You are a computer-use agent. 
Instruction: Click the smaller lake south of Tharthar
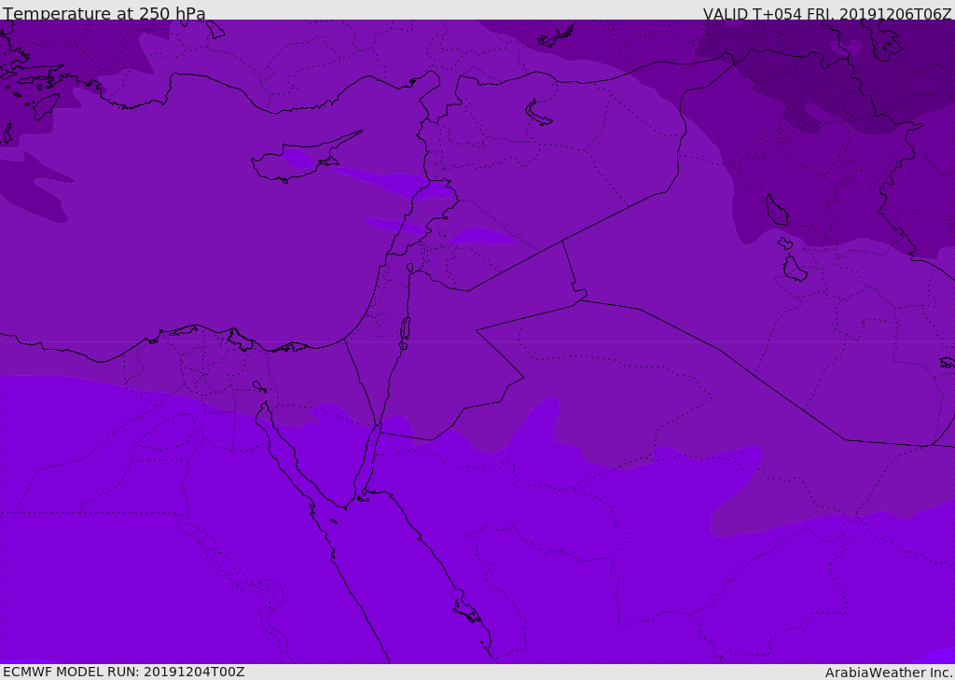pyautogui.click(x=794, y=269)
